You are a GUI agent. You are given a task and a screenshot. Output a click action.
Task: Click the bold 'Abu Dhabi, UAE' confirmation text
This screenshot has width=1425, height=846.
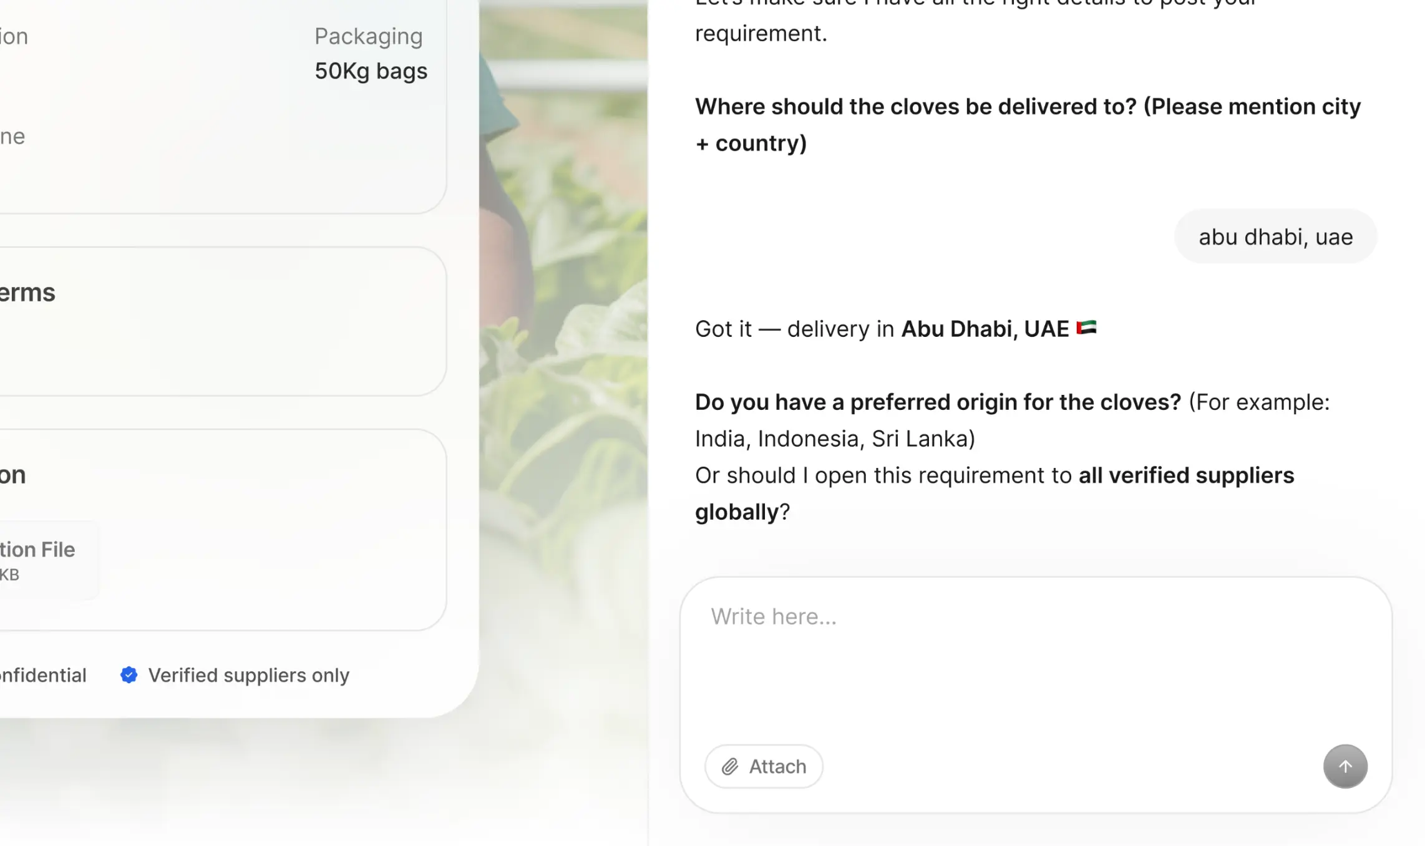coord(985,329)
